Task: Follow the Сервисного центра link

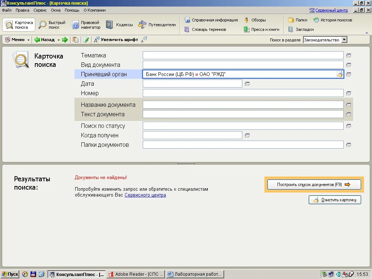Action: click(x=145, y=195)
